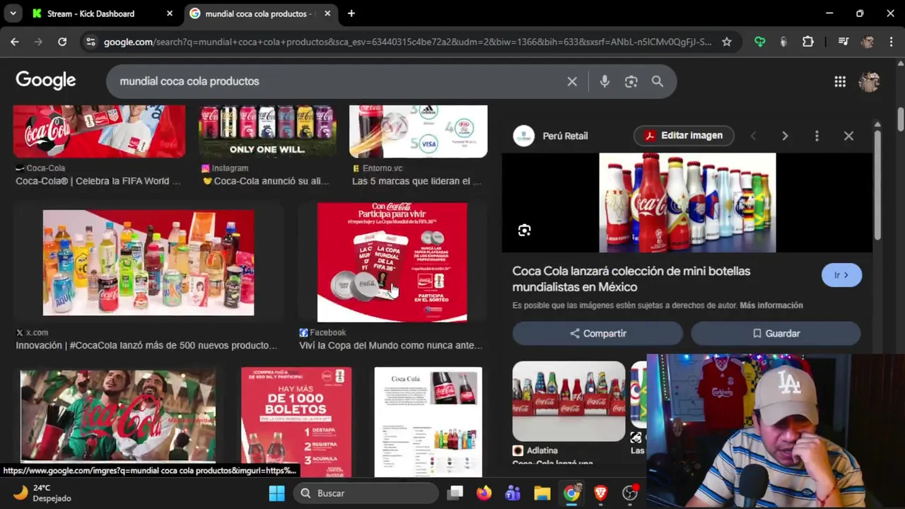Show the next image in preview panel
Image resolution: width=905 pixels, height=509 pixels.
click(x=785, y=136)
